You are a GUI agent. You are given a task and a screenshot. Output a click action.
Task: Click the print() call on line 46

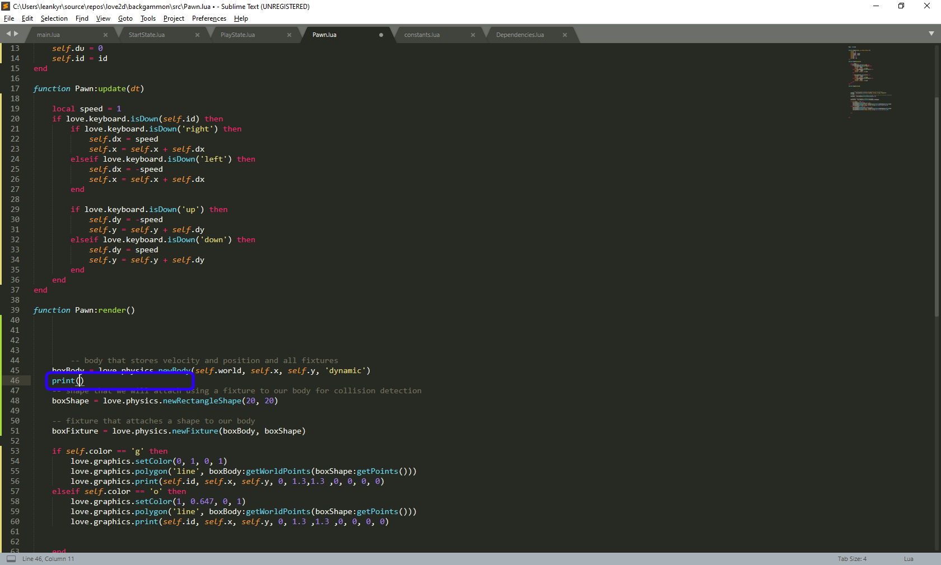click(x=68, y=380)
